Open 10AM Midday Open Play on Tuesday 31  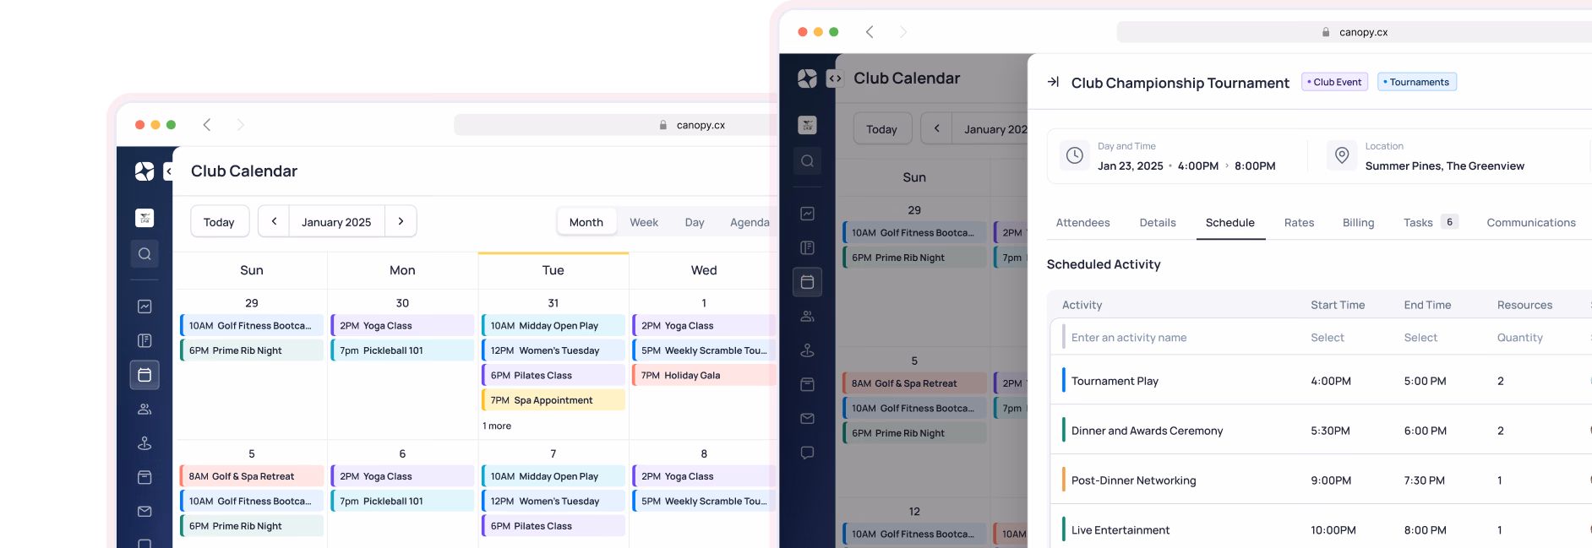[553, 326]
